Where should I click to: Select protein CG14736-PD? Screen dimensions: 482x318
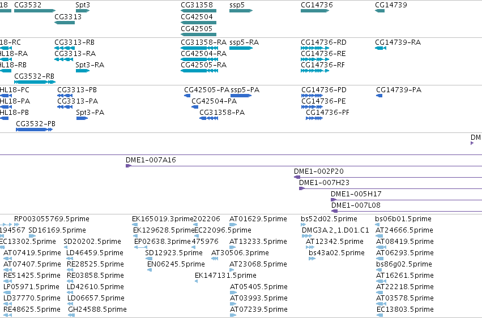(323, 90)
